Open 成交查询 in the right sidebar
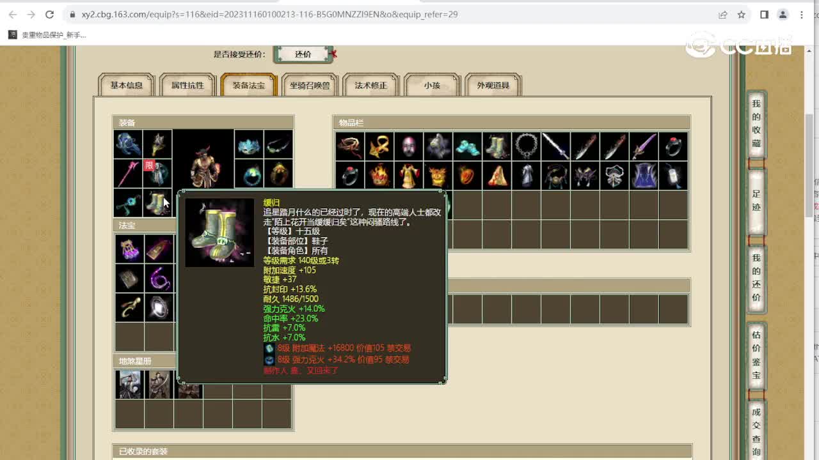Image resolution: width=819 pixels, height=460 pixels. click(x=756, y=431)
